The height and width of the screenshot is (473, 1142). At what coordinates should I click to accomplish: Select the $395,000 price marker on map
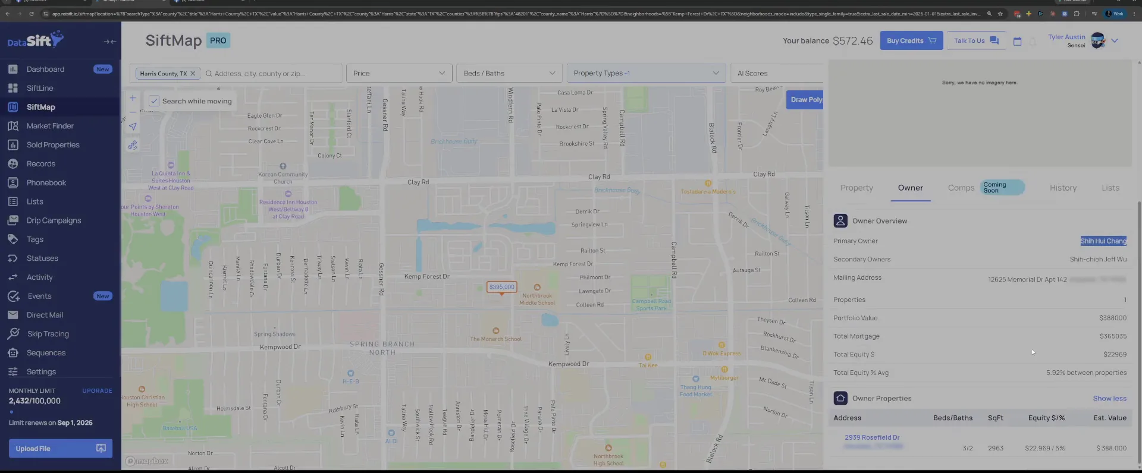pyautogui.click(x=501, y=287)
